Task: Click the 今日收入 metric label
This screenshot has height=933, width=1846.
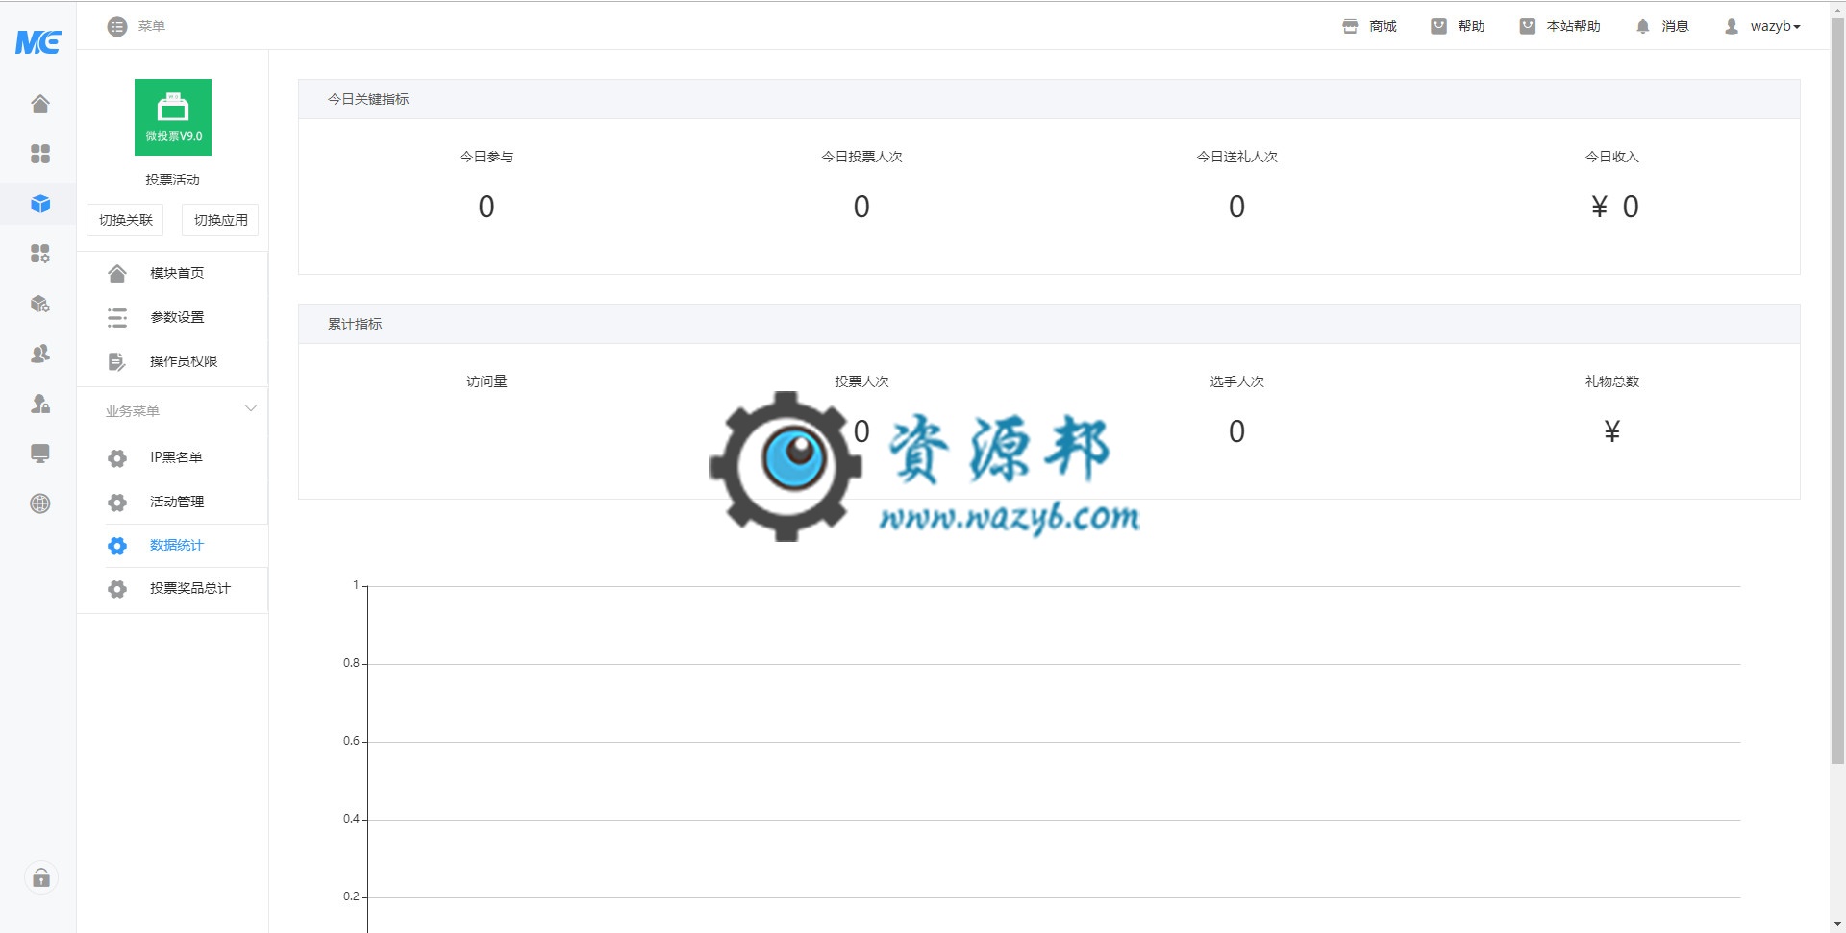Action: (x=1612, y=157)
